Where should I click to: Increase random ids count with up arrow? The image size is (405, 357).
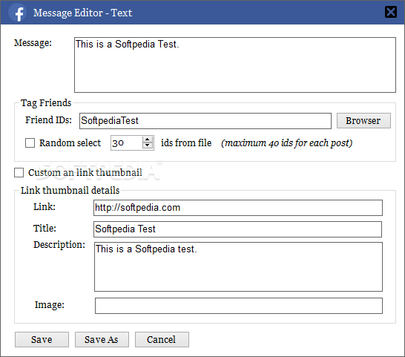pyautogui.click(x=148, y=140)
